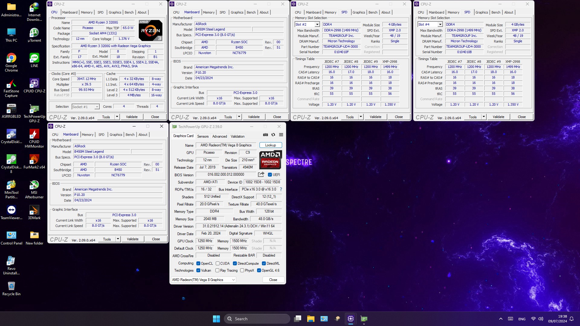Launch Internet Download Manager desktop icon
The height and width of the screenshot is (326, 580).
(34, 12)
